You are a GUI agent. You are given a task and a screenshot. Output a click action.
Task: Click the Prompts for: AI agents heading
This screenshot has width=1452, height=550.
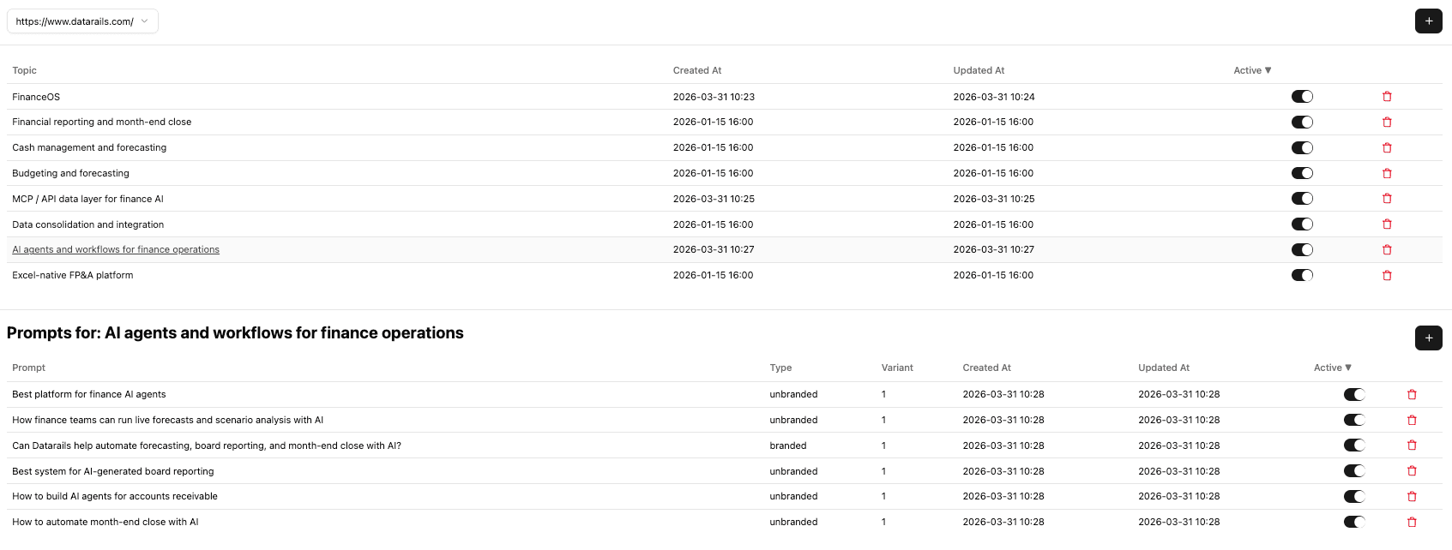[235, 333]
